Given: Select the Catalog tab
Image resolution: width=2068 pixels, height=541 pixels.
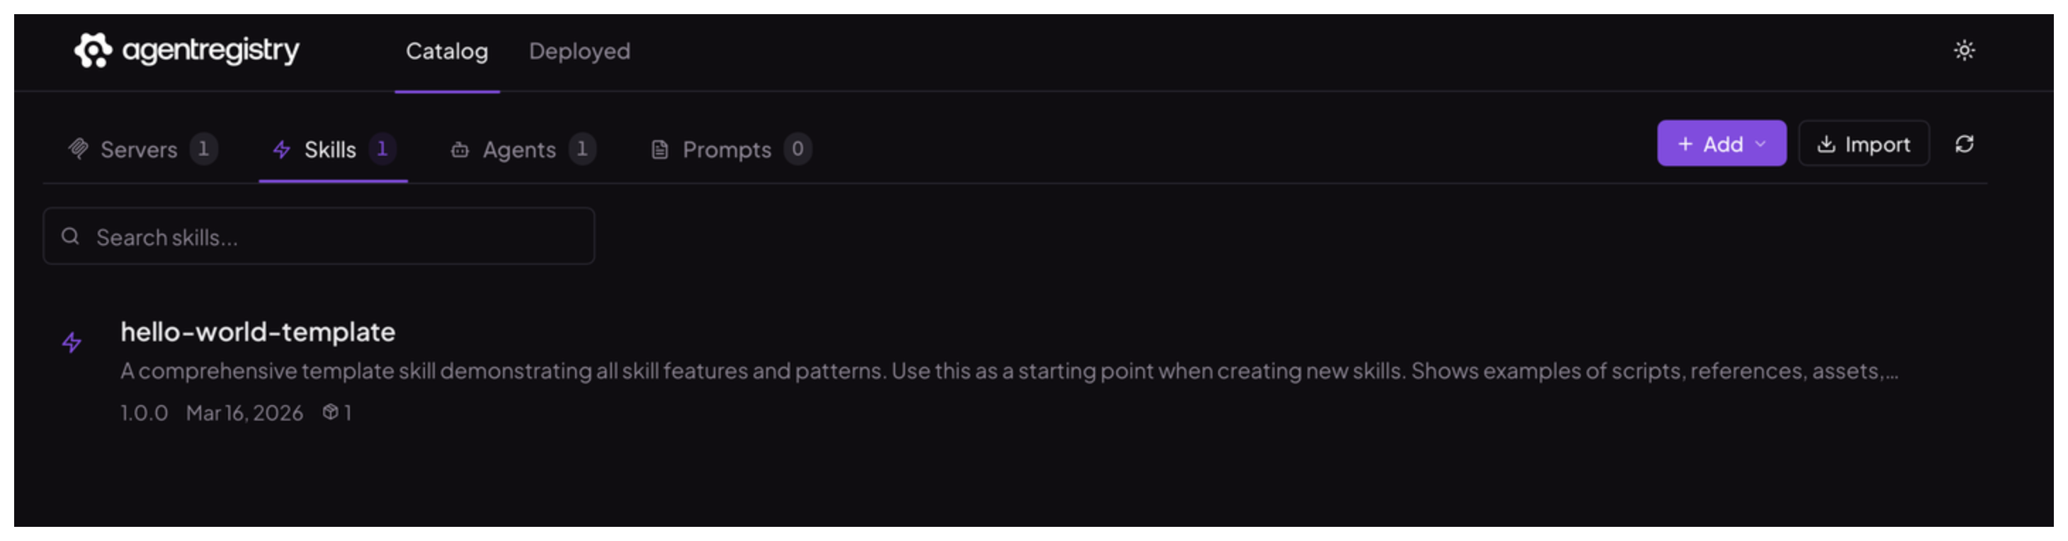Looking at the screenshot, I should pos(446,52).
